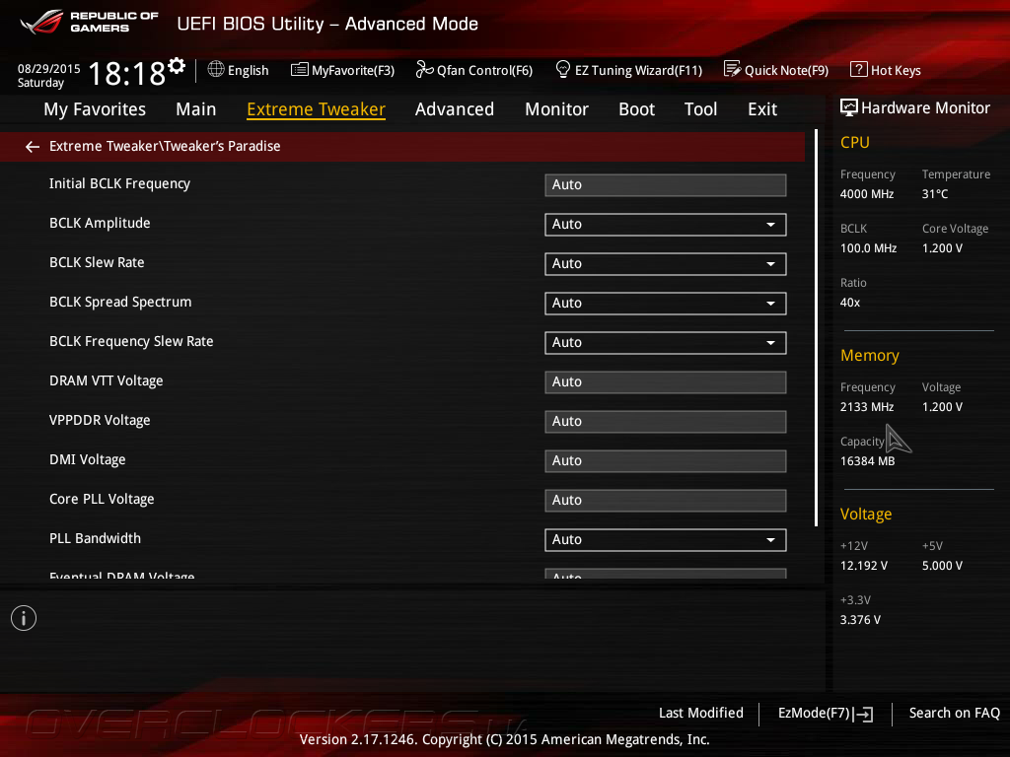Click the DMI Voltage input field
This screenshot has width=1010, height=757.
tap(666, 461)
